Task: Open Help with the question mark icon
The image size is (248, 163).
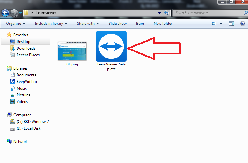Action: (x=243, y=24)
